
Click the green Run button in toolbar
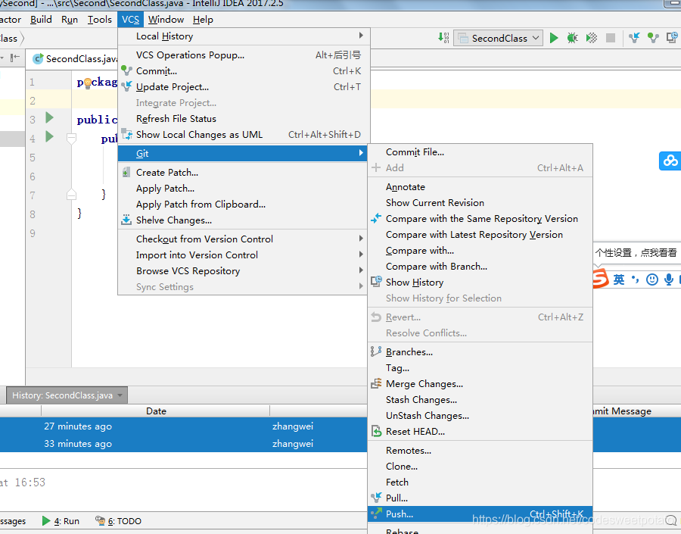554,39
